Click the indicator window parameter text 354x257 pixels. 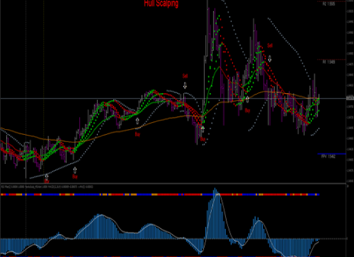coord(47,187)
